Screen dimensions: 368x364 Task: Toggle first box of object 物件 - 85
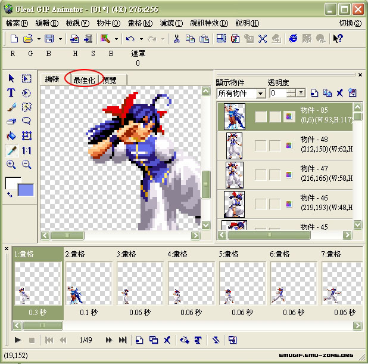(x=261, y=116)
